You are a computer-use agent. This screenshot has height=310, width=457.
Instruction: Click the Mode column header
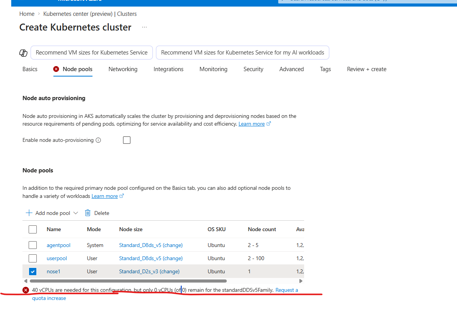(x=94, y=229)
